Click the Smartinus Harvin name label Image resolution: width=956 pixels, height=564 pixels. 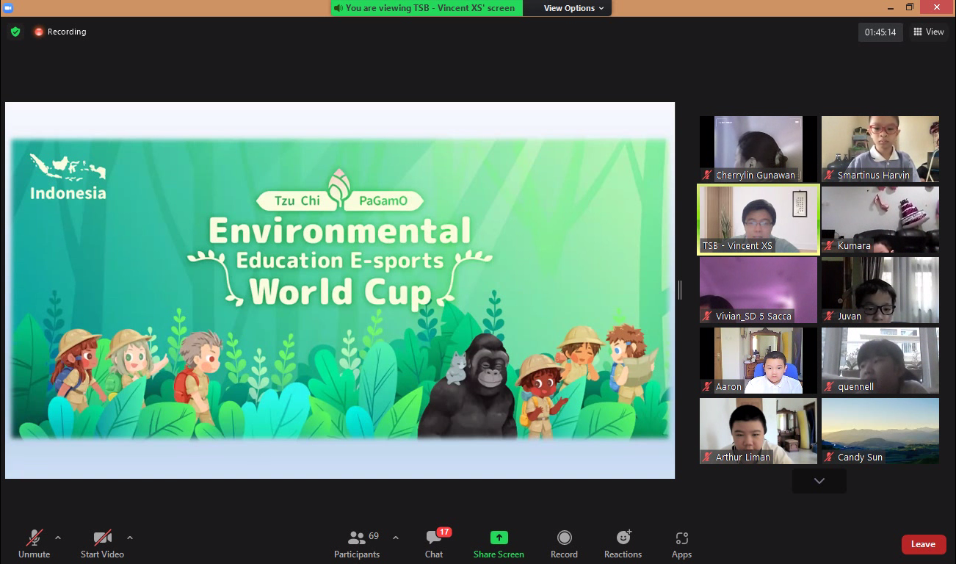click(x=874, y=176)
